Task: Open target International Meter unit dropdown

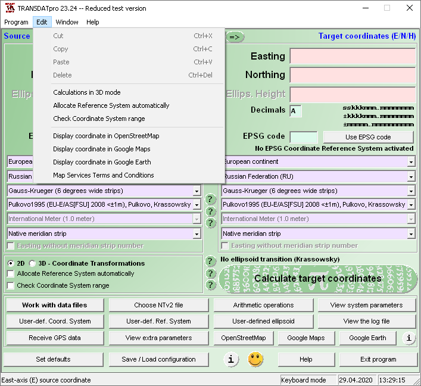Action: pyautogui.click(x=411, y=219)
